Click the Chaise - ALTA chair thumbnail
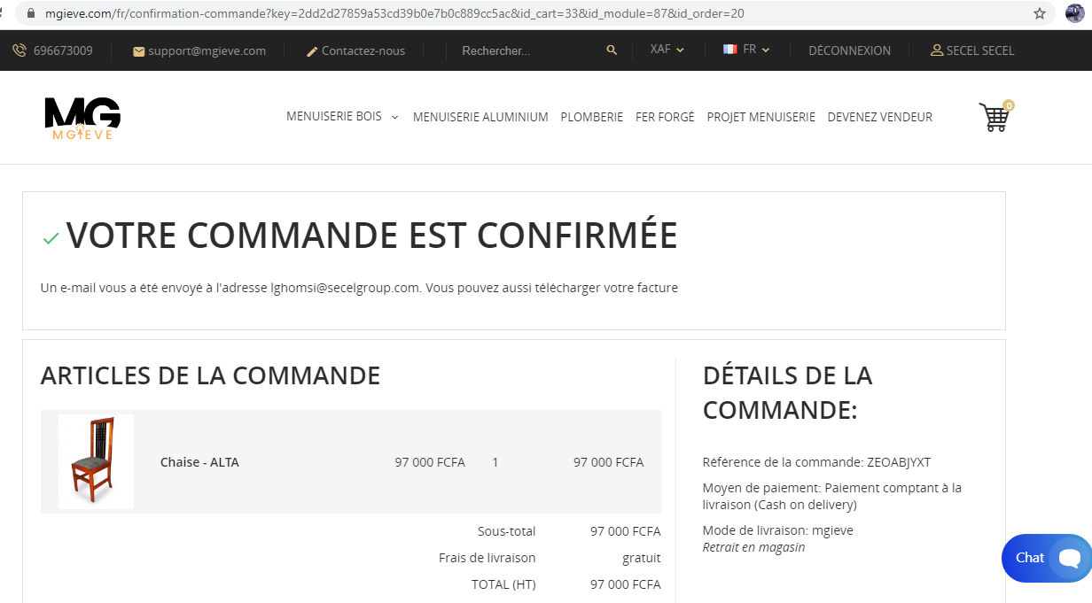 [x=96, y=461]
